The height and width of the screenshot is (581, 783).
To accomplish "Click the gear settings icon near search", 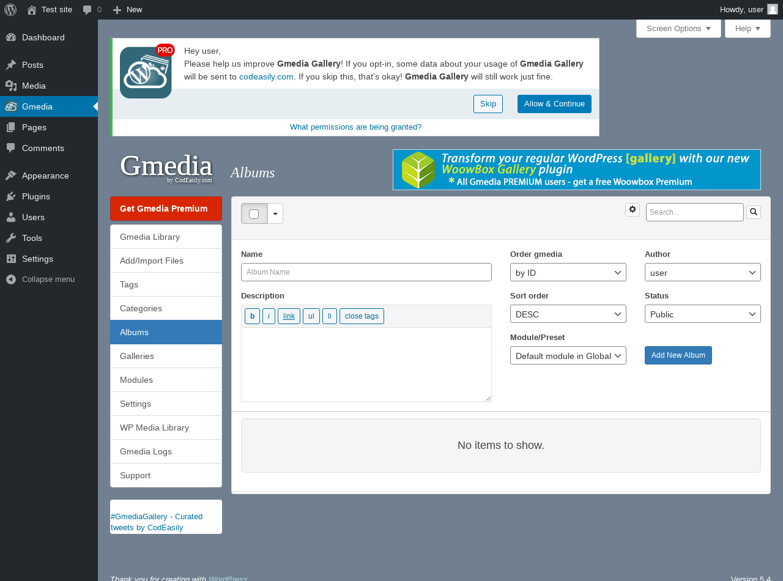I will [x=633, y=210].
